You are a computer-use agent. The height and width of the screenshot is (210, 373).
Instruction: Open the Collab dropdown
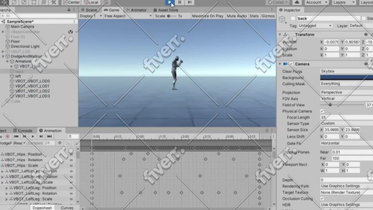[278, 2]
